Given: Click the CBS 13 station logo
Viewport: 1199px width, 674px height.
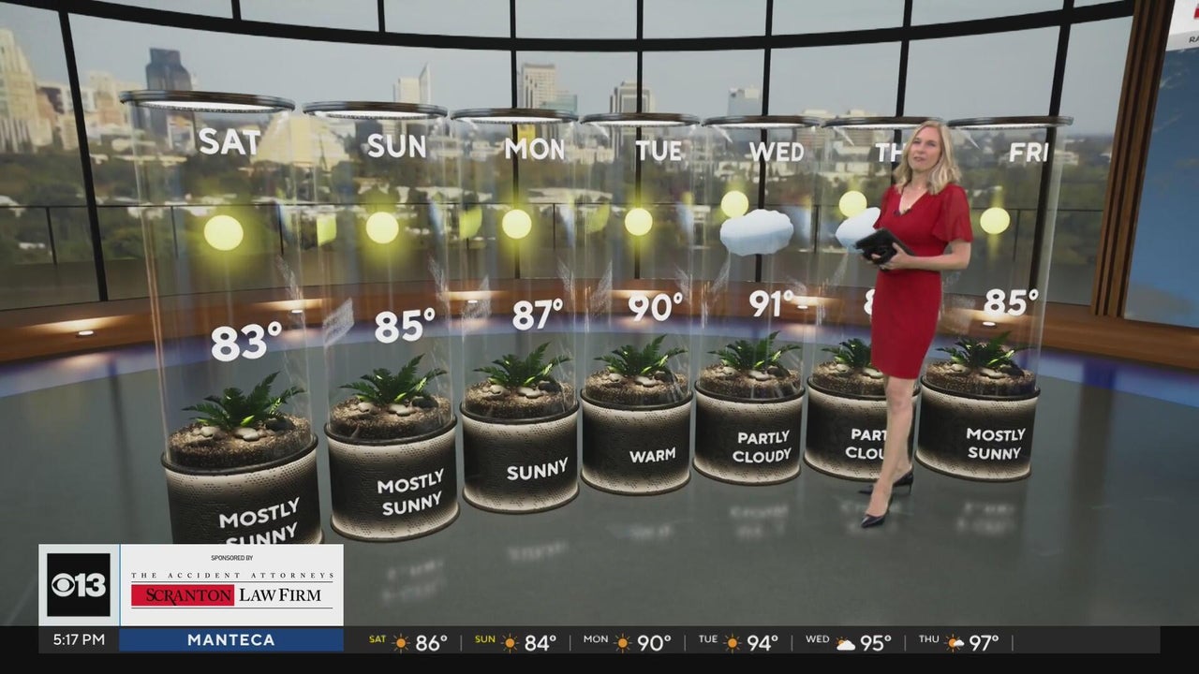Looking at the screenshot, I should [79, 585].
